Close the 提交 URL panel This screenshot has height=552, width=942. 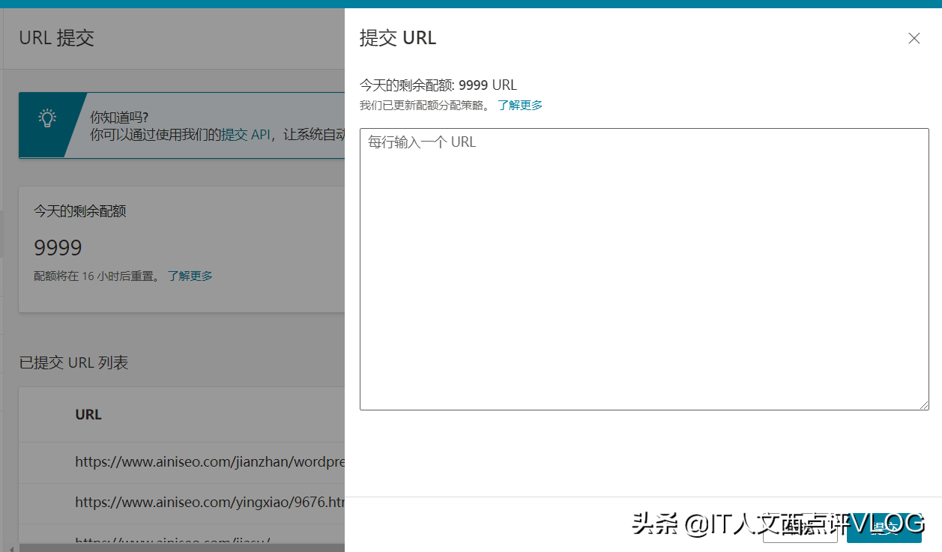coord(914,38)
